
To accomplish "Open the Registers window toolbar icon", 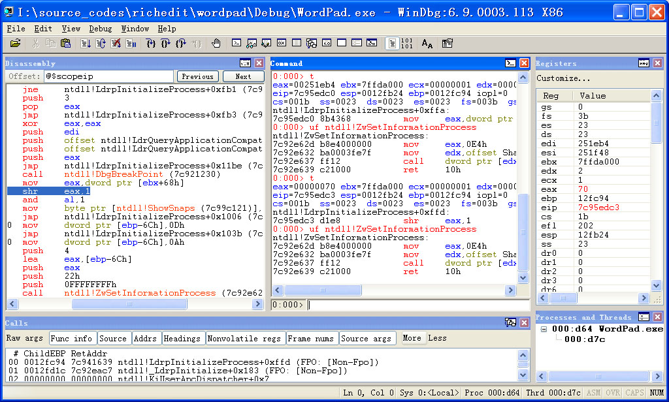I will (282, 43).
